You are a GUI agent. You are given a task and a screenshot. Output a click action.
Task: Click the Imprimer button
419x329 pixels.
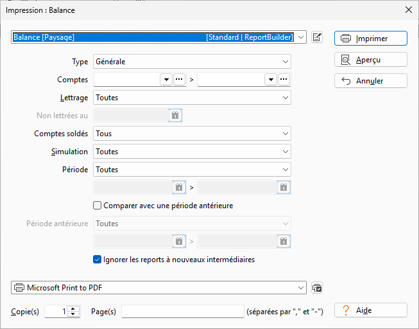tap(371, 39)
